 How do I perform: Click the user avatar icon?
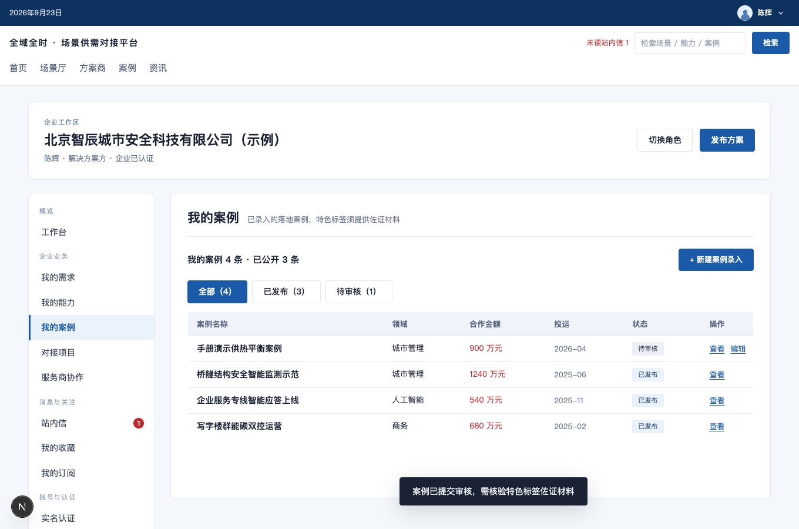[x=745, y=13]
